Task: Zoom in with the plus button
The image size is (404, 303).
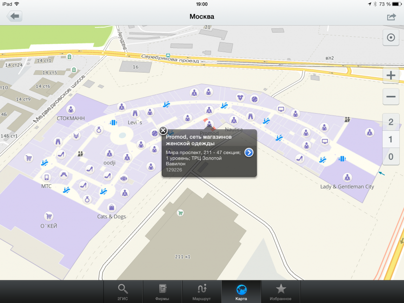Action: [x=391, y=75]
